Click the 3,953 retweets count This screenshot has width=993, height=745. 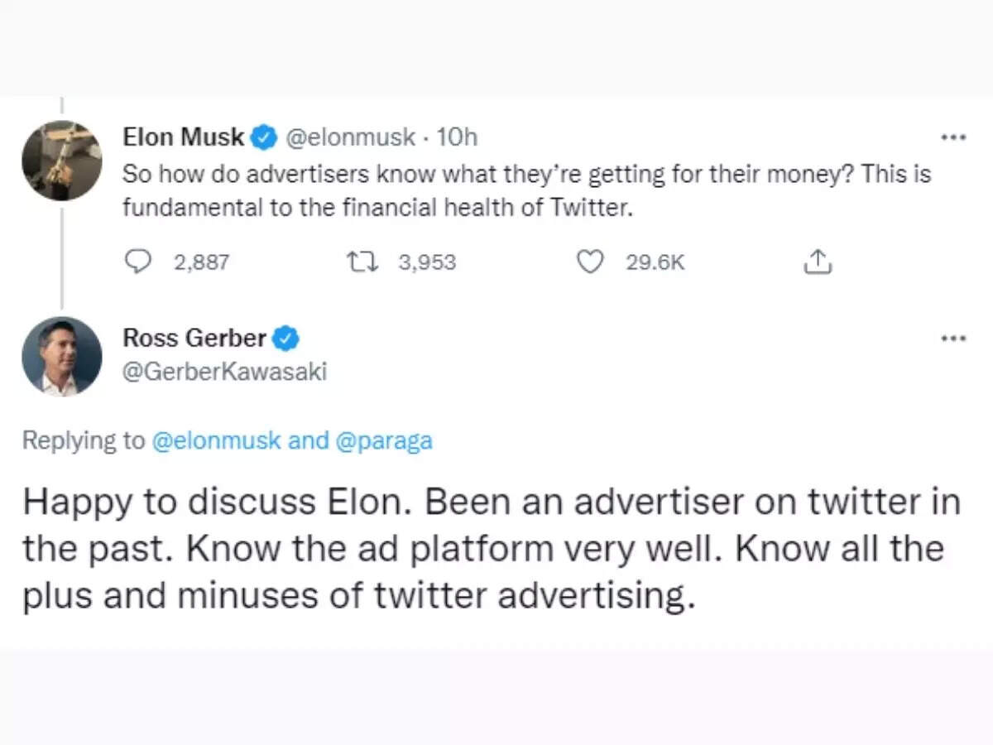tap(426, 262)
